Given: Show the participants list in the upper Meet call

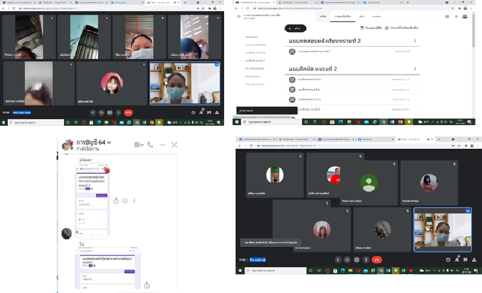Looking at the screenshot, I should (201, 113).
